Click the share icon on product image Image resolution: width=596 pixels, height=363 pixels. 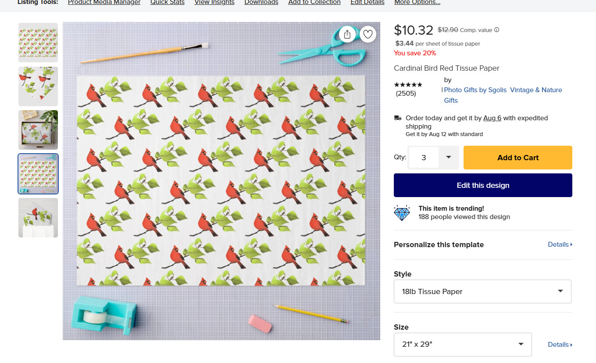(347, 34)
